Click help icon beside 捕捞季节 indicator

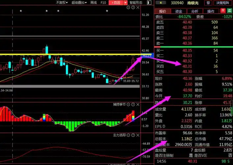pyautogui.click(x=133, y=105)
